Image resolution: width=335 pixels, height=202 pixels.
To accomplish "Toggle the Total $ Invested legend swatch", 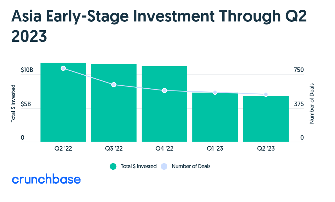I will click(x=113, y=166).
